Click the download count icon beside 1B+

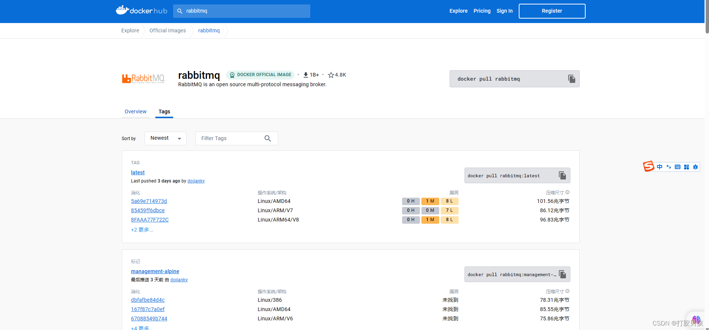(x=305, y=75)
